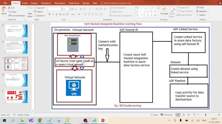Open File Explorer from the taskbar
The height and width of the screenshot is (124, 222).
click(x=22, y=121)
